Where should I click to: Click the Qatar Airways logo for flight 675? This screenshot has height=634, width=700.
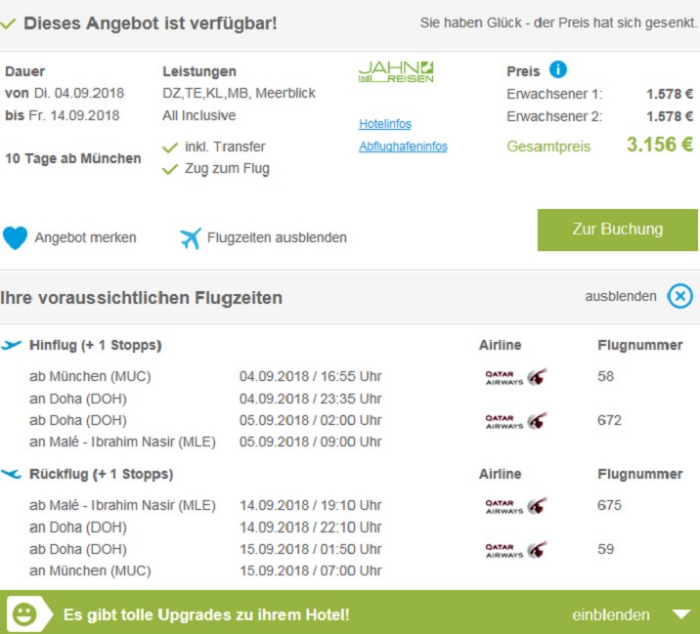[x=516, y=506]
